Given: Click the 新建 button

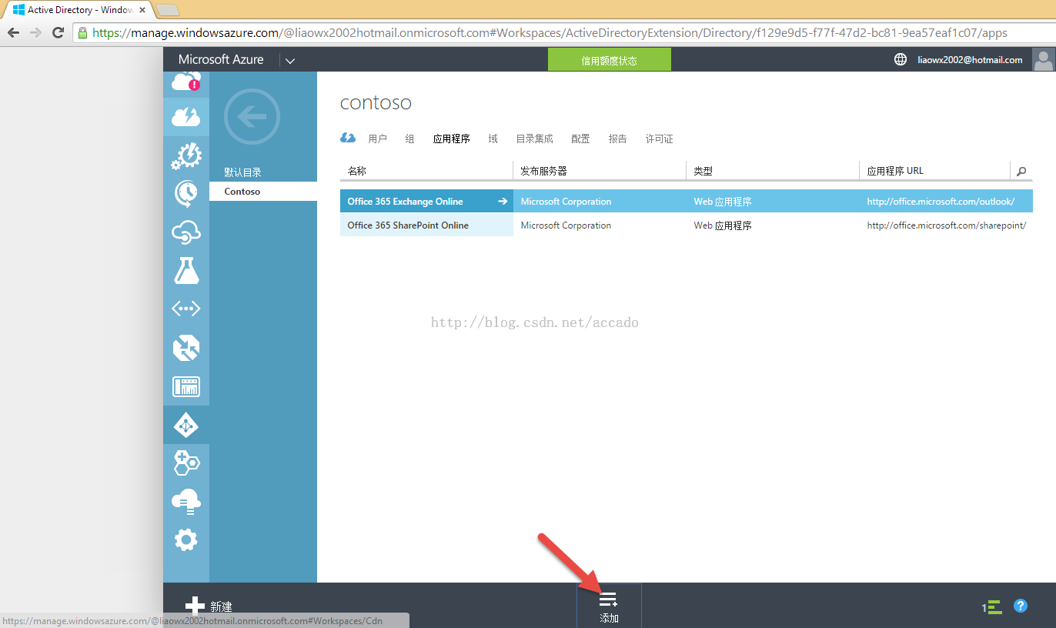Looking at the screenshot, I should (x=209, y=606).
